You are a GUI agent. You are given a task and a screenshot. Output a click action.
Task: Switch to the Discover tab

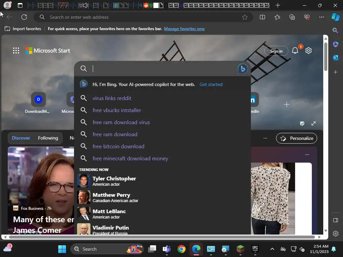21,138
